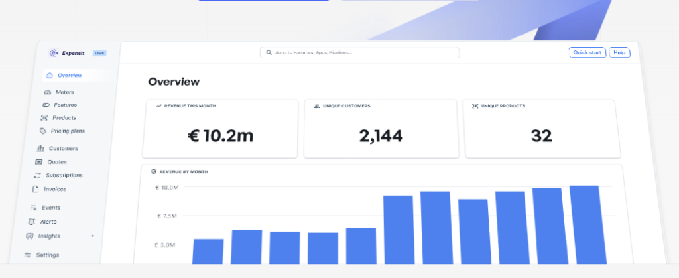The image size is (679, 278).
Task: Click the Pricing plans tag icon
Action: pyautogui.click(x=43, y=131)
